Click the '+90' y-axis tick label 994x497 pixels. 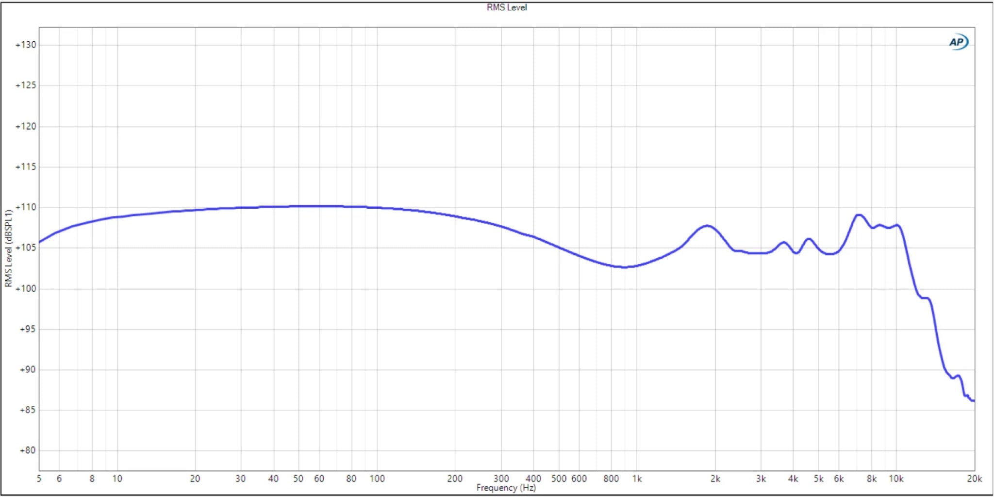coord(28,369)
